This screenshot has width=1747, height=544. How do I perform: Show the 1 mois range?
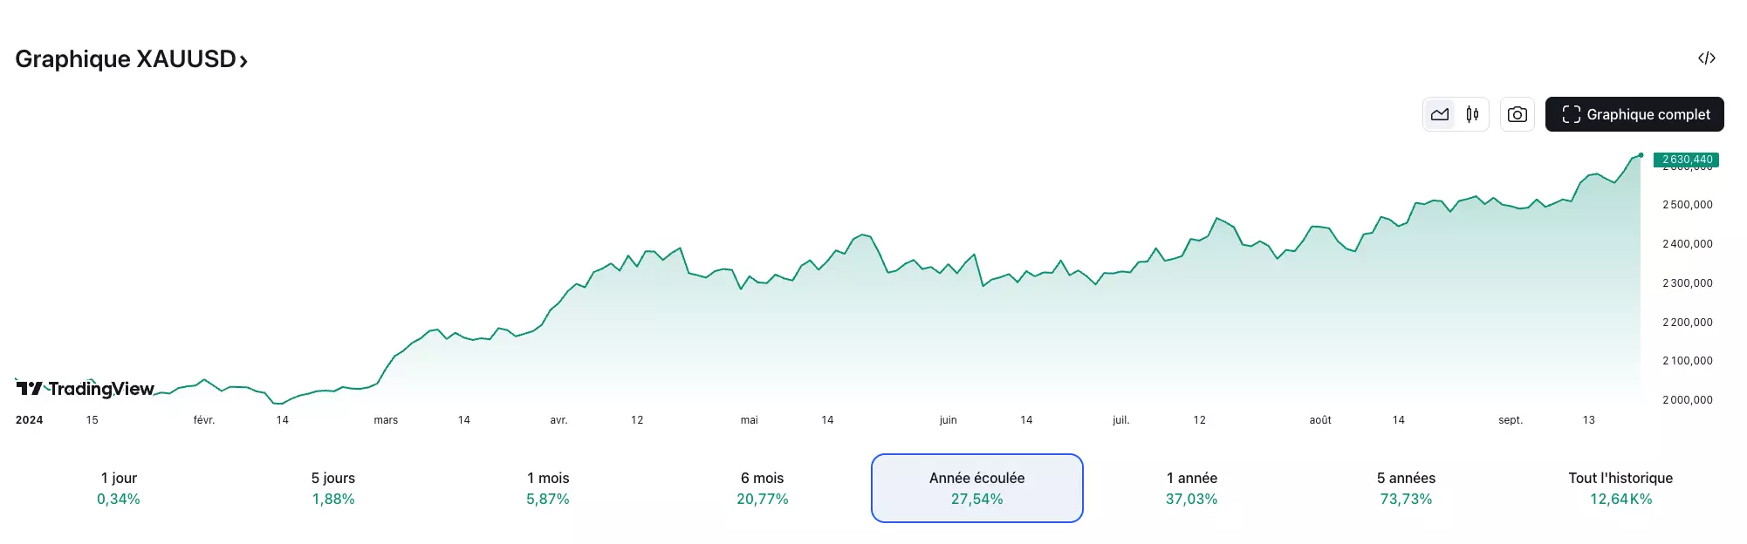[x=548, y=488]
